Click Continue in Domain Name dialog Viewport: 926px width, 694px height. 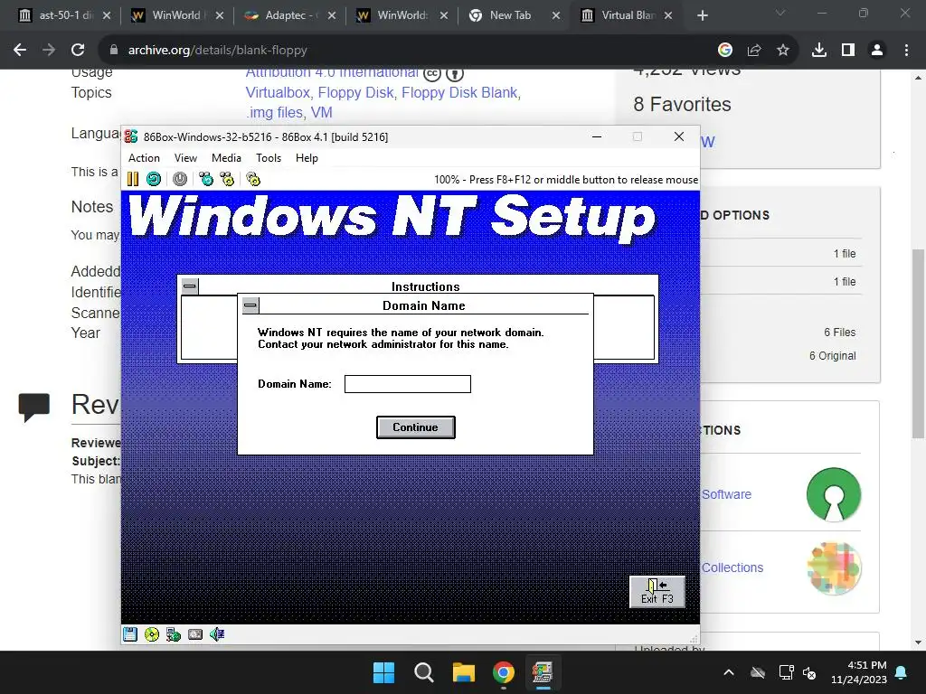pyautogui.click(x=416, y=427)
